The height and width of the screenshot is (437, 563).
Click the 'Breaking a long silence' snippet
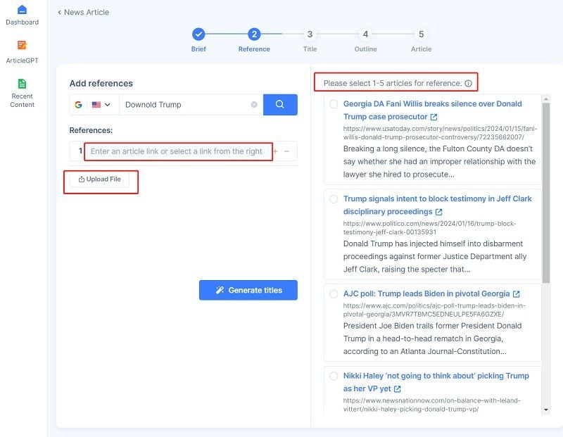point(439,162)
